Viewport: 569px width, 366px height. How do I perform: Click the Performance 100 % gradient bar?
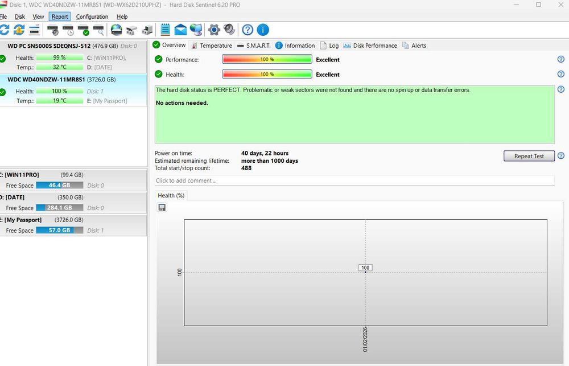[x=267, y=59]
